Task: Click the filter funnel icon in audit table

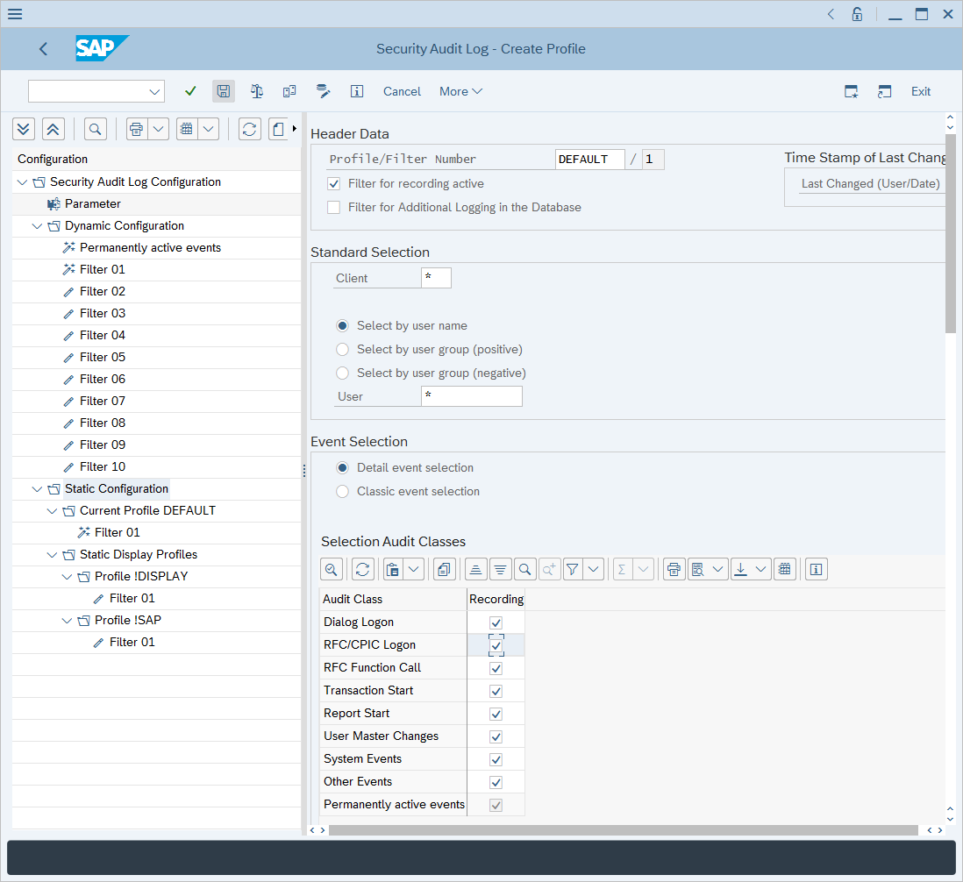Action: pyautogui.click(x=573, y=570)
